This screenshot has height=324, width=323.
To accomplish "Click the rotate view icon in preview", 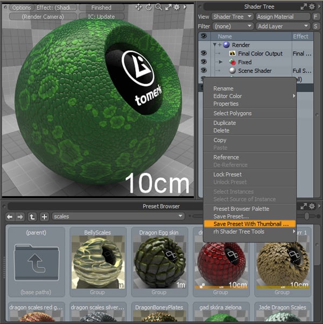I will [149, 8].
